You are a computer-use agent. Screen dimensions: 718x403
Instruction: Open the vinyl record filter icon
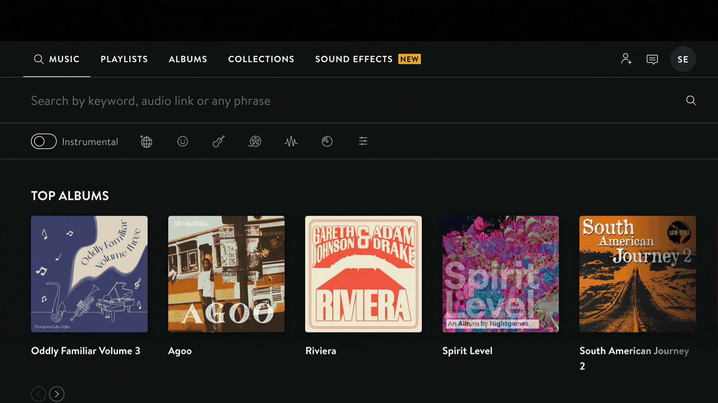(327, 141)
